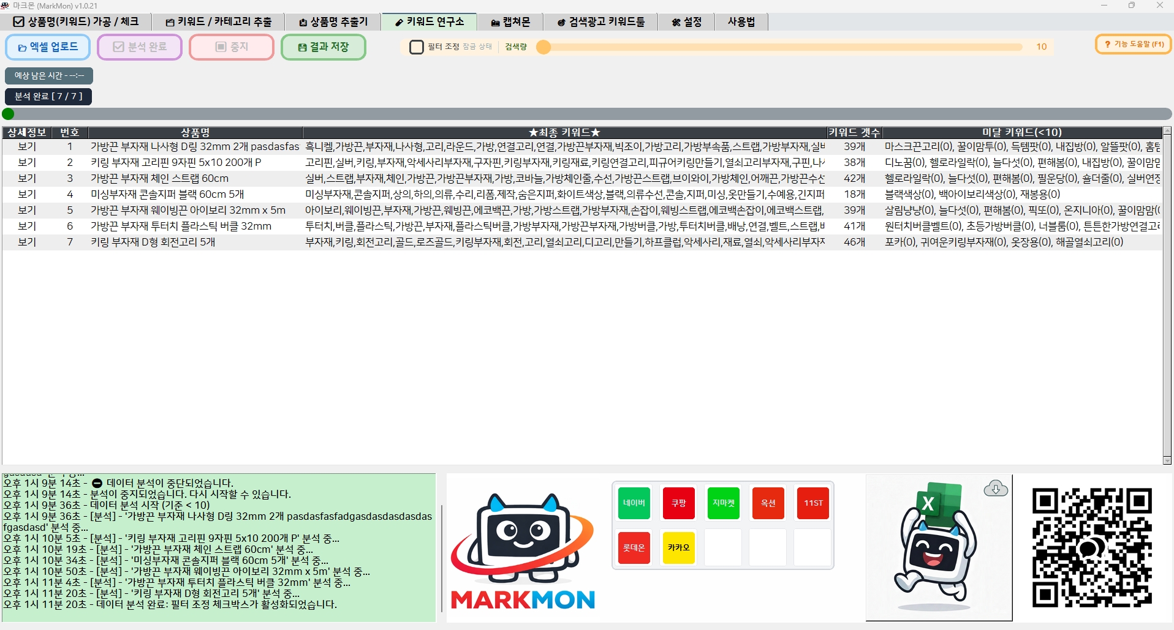Click the 18개 keyword count cell
Image resolution: width=1174 pixels, height=630 pixels.
[854, 195]
